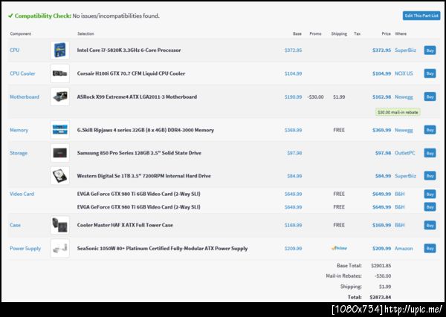Open NCIX US merchant link

[x=404, y=73]
